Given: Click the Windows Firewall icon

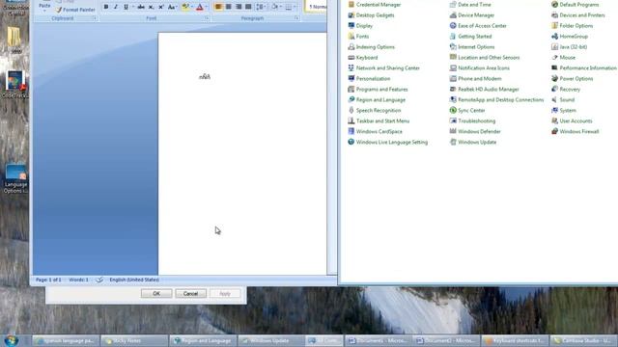Looking at the screenshot, I should point(554,131).
